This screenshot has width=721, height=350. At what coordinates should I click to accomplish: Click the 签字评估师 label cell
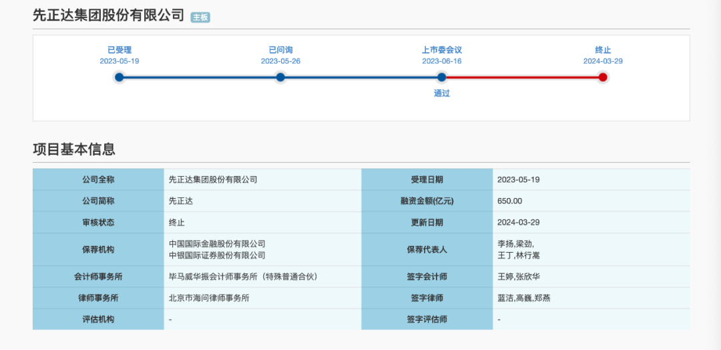pos(427,319)
